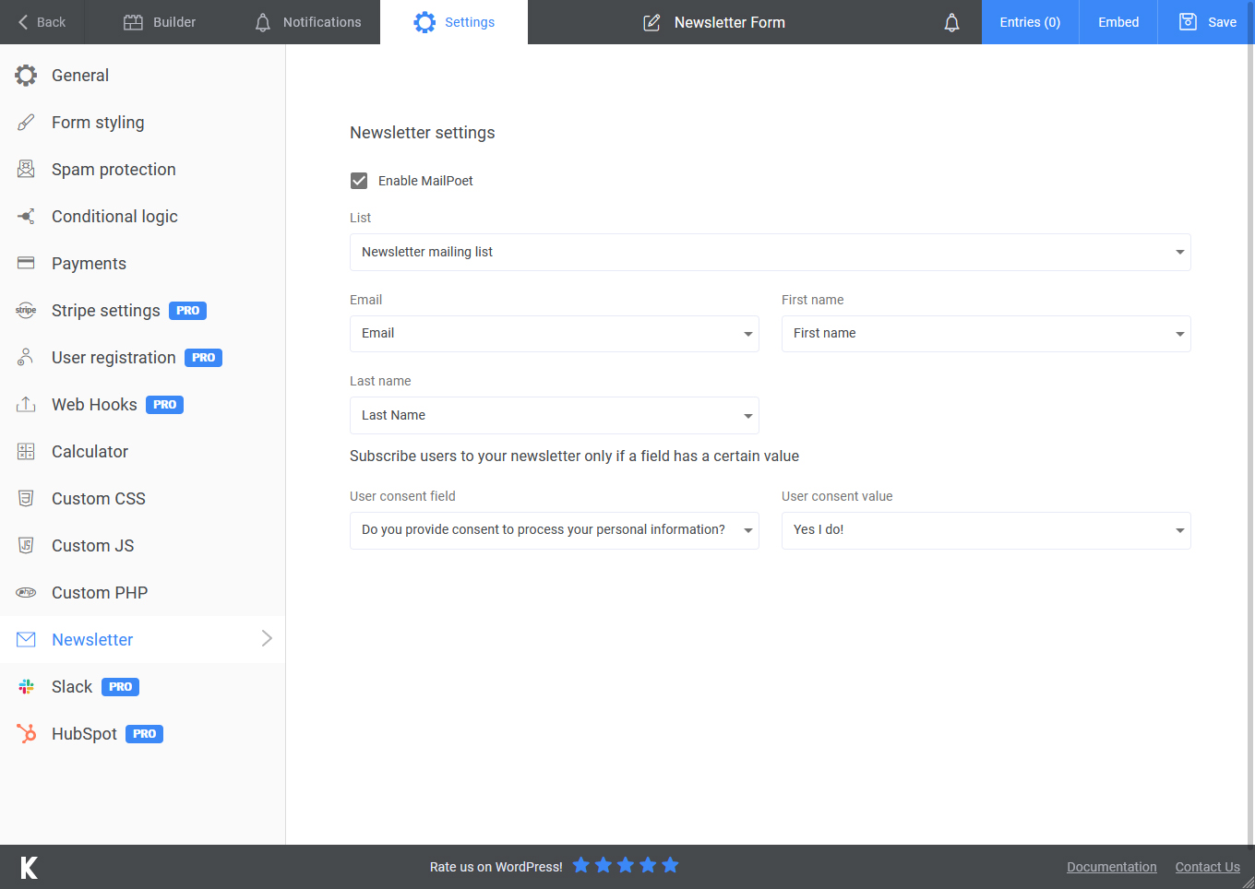
Task: Uncheck the Enable MailPoet checkbox
Action: pos(359,181)
